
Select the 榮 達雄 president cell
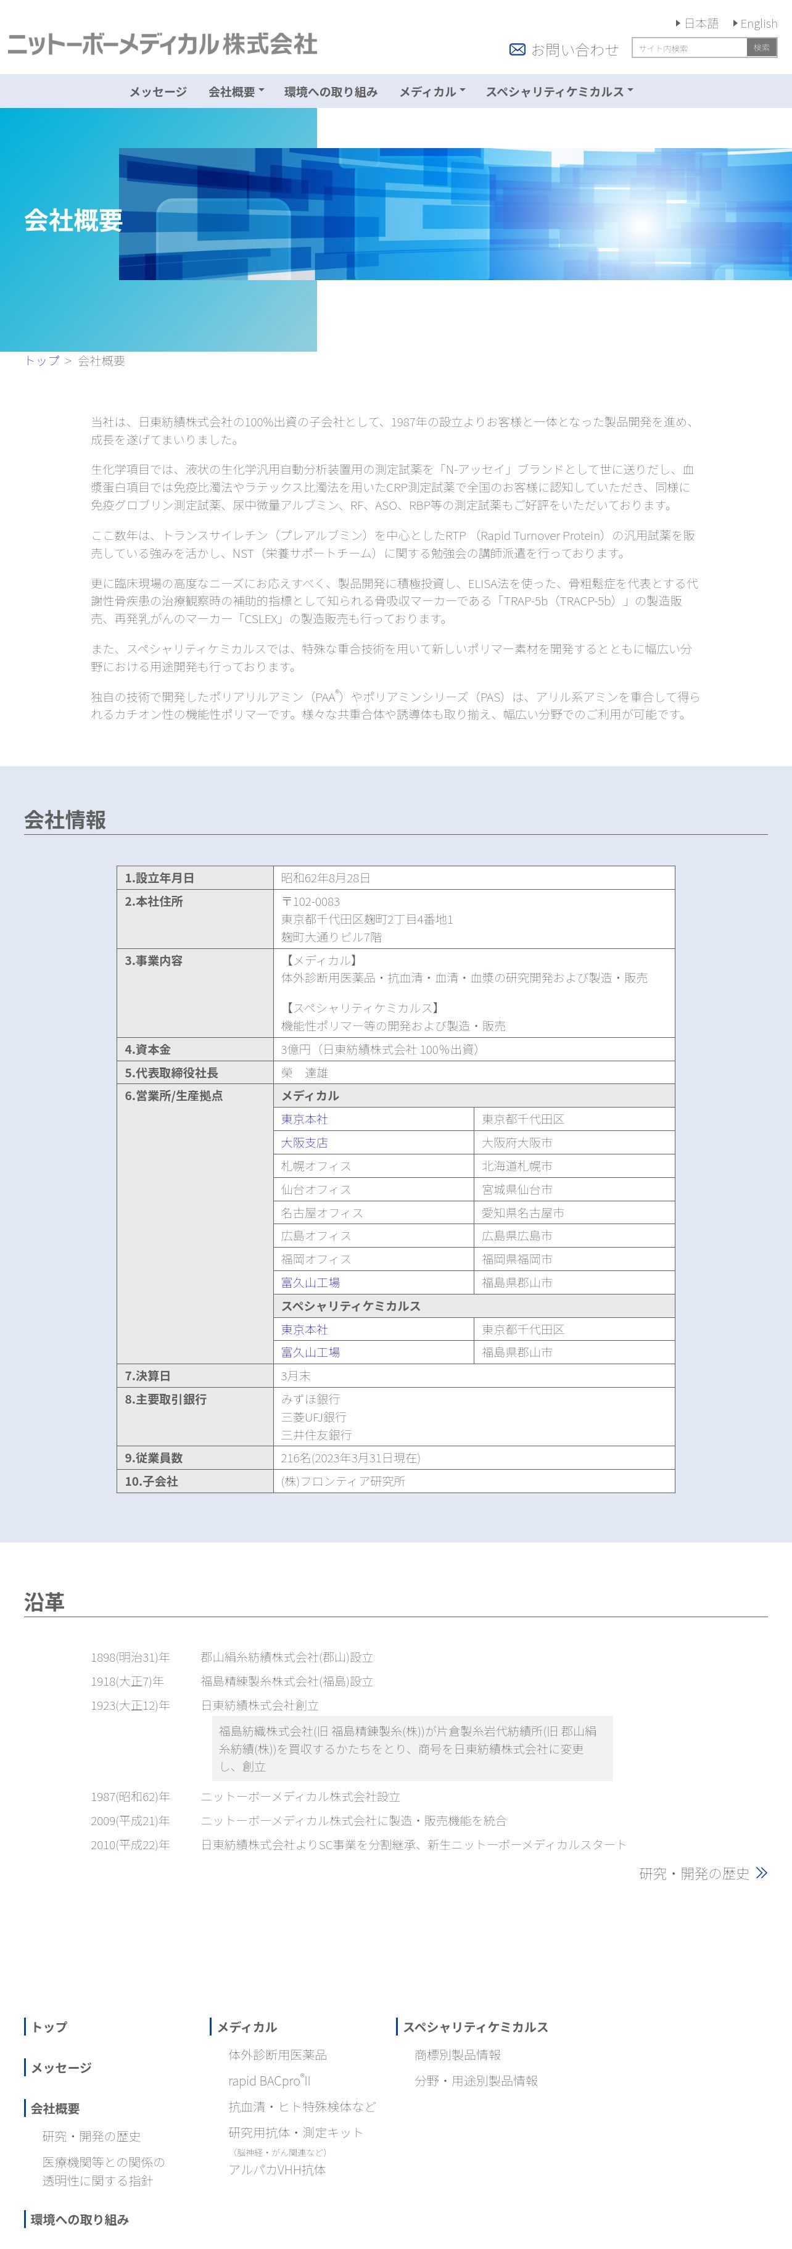(x=474, y=1073)
